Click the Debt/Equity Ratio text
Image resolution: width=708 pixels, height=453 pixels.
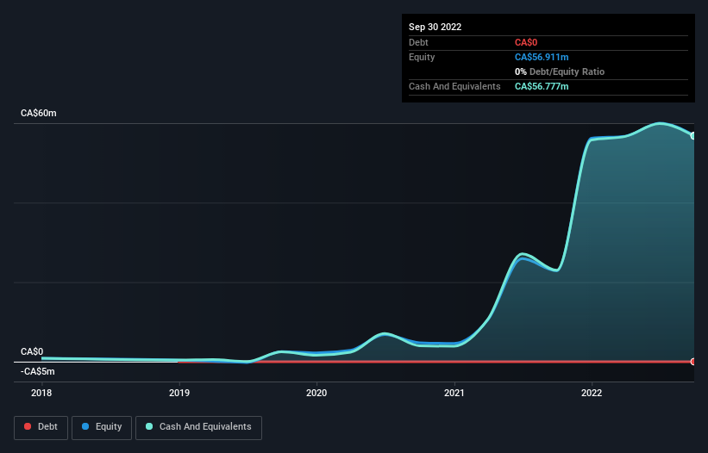(x=567, y=71)
